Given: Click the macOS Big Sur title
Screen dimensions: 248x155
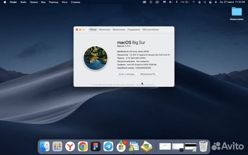Looking at the screenshot, I should click(x=131, y=42).
